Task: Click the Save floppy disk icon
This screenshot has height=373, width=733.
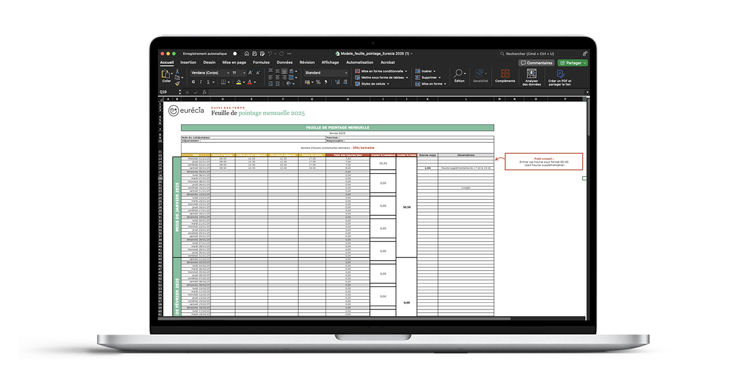Action: 254,54
